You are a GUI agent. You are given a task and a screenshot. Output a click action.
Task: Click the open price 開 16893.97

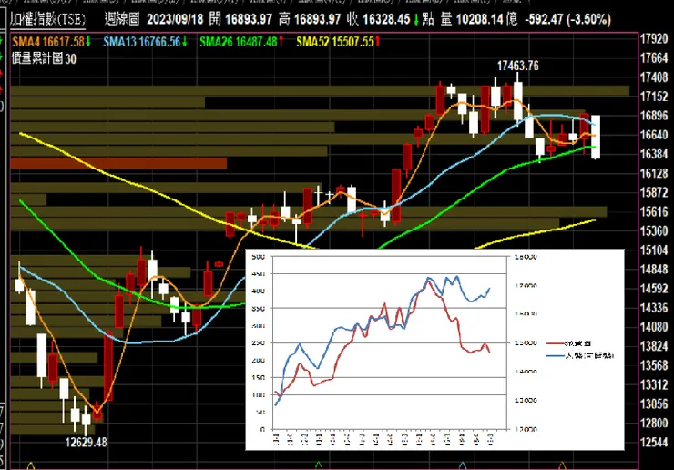coord(240,19)
